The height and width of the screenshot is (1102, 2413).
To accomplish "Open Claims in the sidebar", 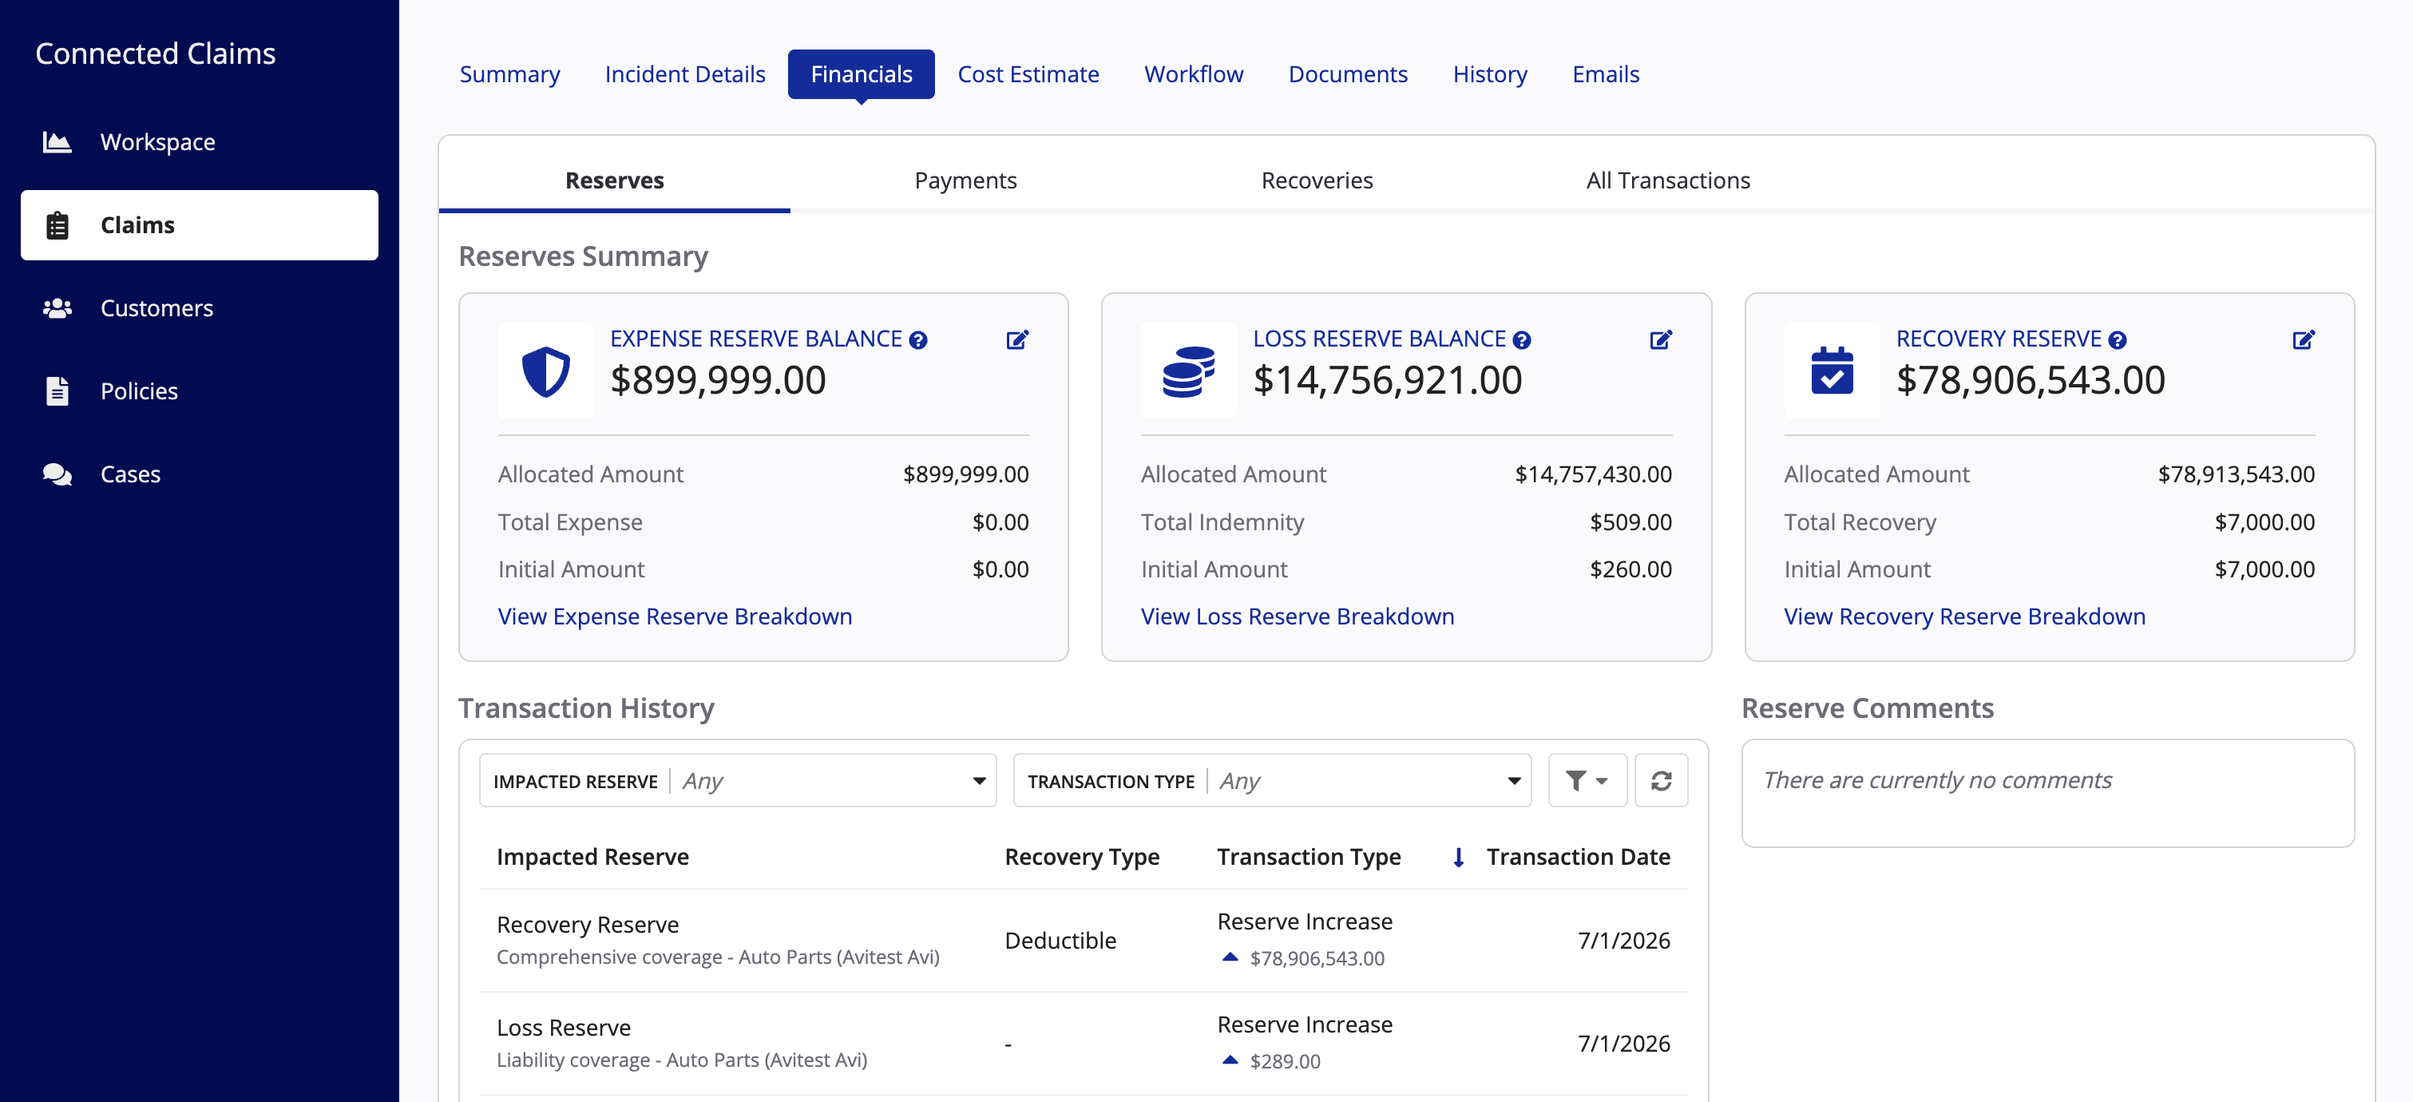I will coord(200,225).
